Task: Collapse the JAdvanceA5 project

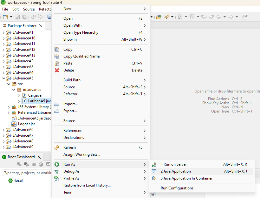Action: (x=4, y=78)
